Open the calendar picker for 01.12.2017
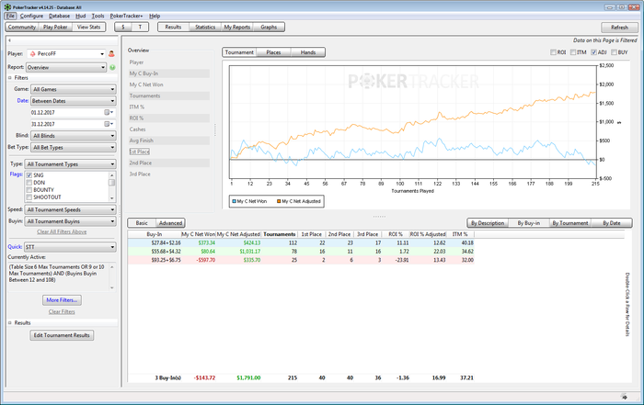 click(x=108, y=112)
